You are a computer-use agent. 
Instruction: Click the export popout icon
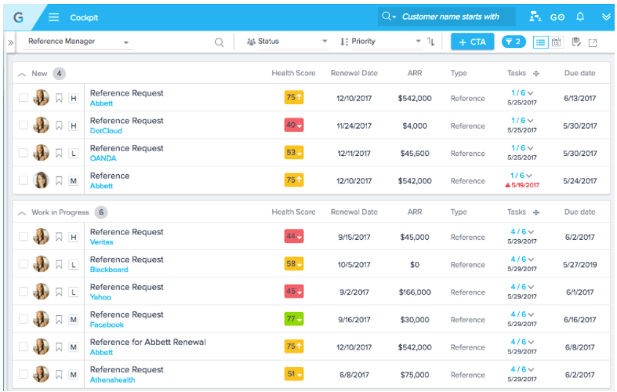point(592,42)
